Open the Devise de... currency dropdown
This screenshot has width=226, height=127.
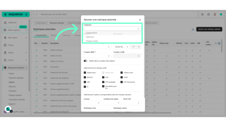122,47
